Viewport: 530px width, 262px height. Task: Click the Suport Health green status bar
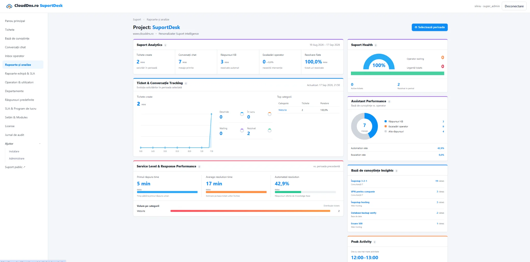(x=397, y=74)
